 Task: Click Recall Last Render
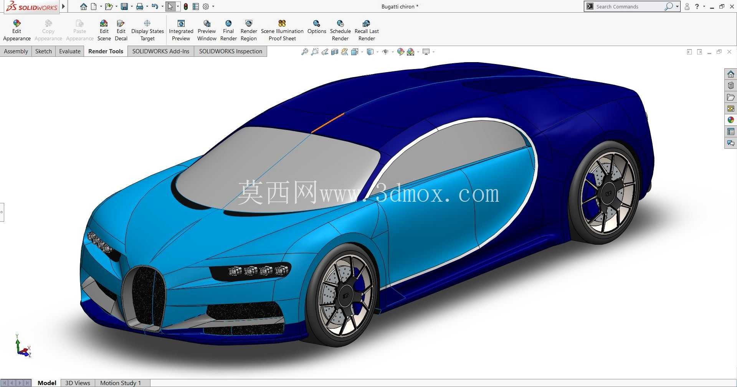coord(367,30)
